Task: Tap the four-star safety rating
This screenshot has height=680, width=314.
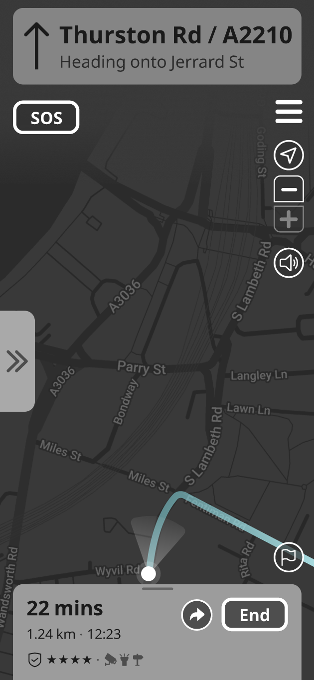Action: tap(69, 660)
